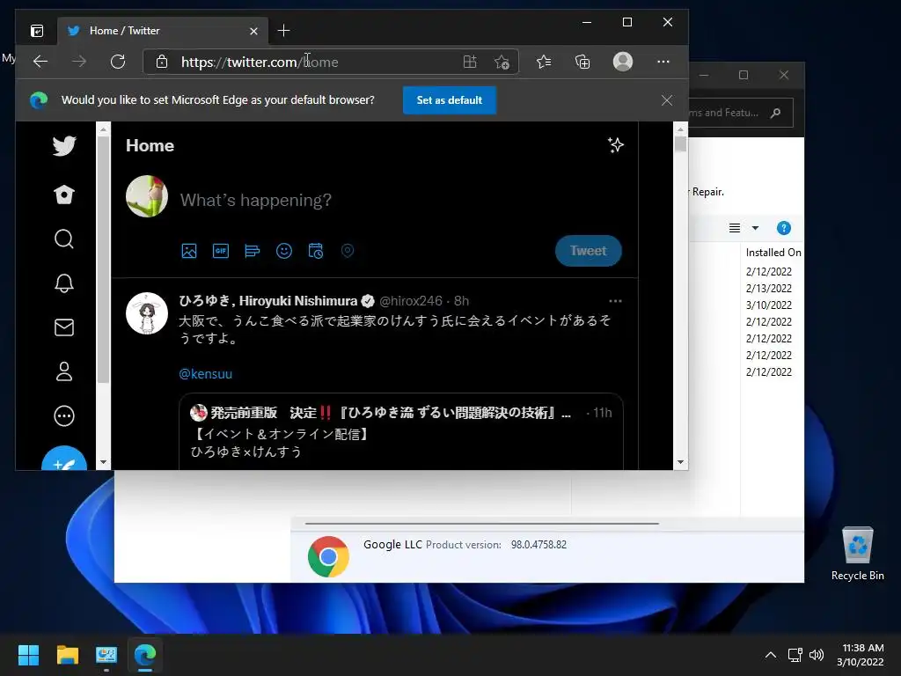This screenshot has height=676, width=901.
Task: Reload the Twitter page
Action: (x=118, y=62)
